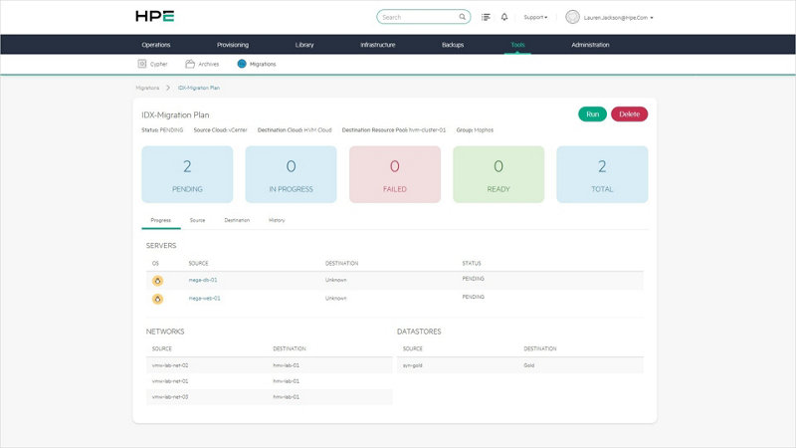Open the Backups menu
This screenshot has width=796, height=448.
click(x=453, y=45)
